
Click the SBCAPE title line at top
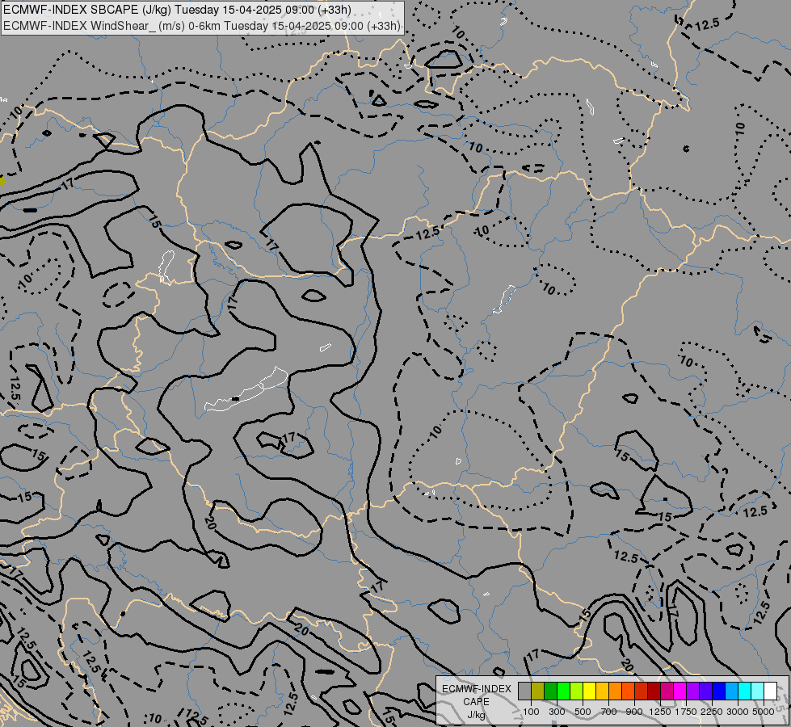click(x=177, y=10)
